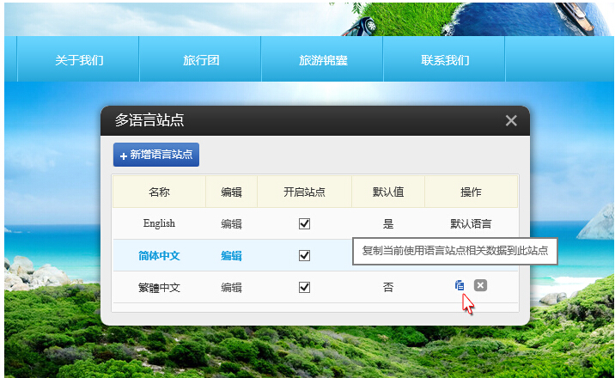Viewport: 615px width, 378px height.
Task: Open the 旅游锦囊 menu item
Action: click(323, 60)
